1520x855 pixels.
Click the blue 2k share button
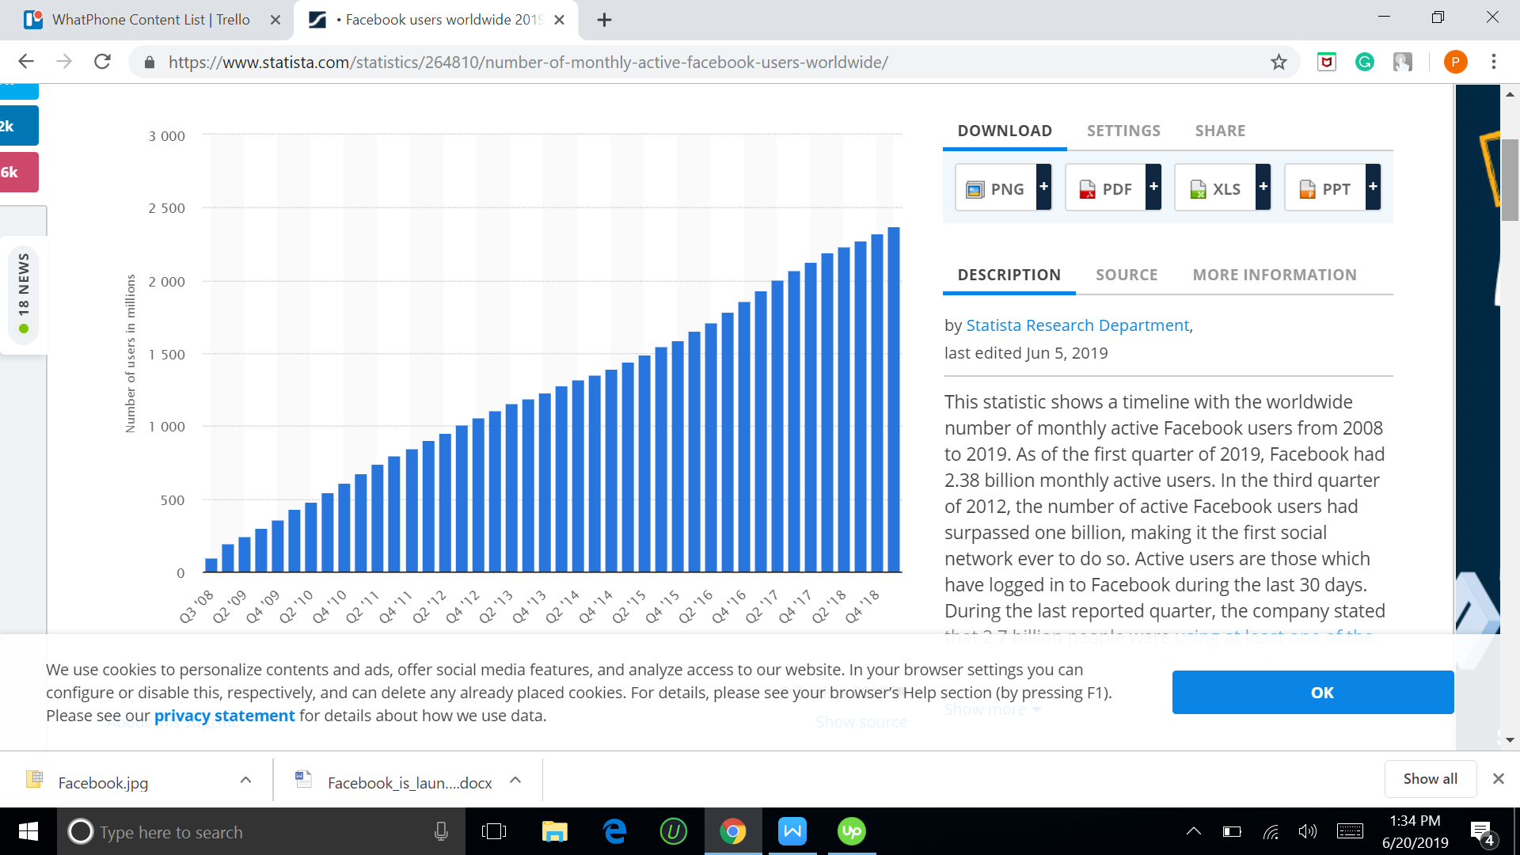(x=19, y=126)
